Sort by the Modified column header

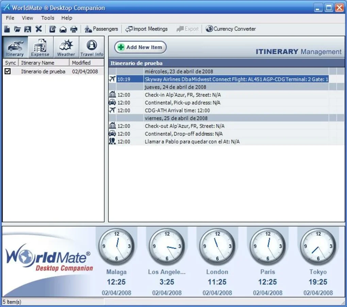(86, 63)
